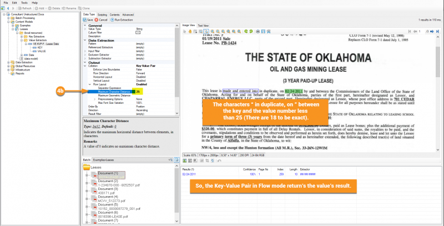Click the forward navigation arrow in toolbar
The width and height of the screenshot is (444, 226).
[12, 8]
